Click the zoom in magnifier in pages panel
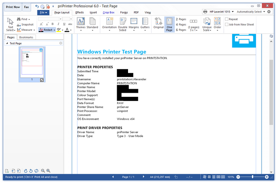Screen dimensions: 277x183 point(48,171)
